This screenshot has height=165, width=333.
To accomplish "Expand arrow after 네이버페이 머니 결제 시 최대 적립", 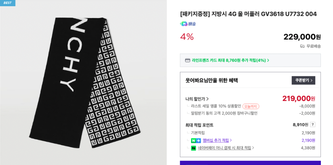I will (x=253, y=148).
